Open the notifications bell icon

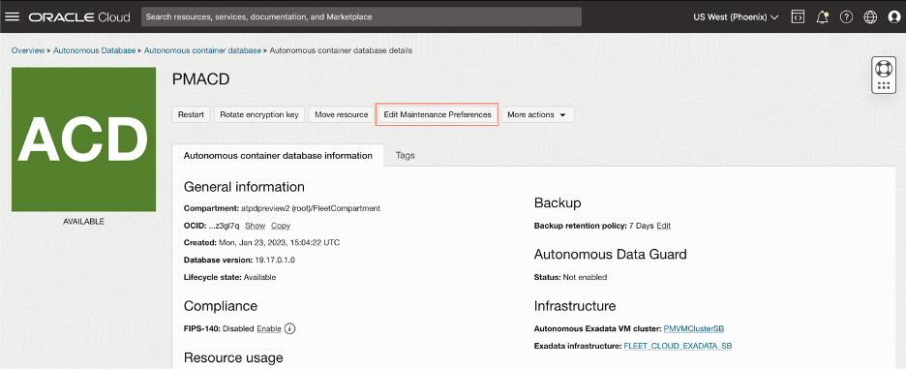coord(822,16)
